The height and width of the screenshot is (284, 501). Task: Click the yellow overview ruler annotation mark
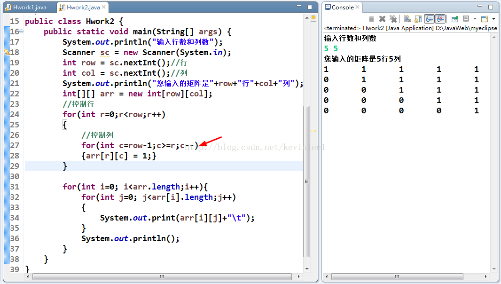pyautogui.click(x=313, y=131)
